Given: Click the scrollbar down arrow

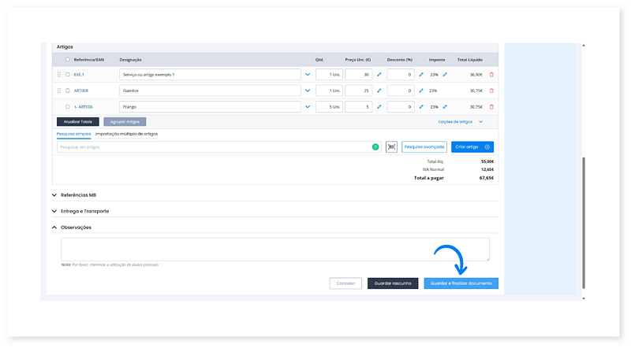Looking at the screenshot, I should point(584,298).
